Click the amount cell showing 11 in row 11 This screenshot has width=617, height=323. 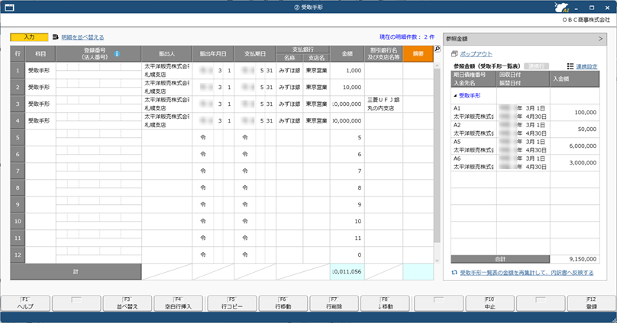click(x=347, y=238)
